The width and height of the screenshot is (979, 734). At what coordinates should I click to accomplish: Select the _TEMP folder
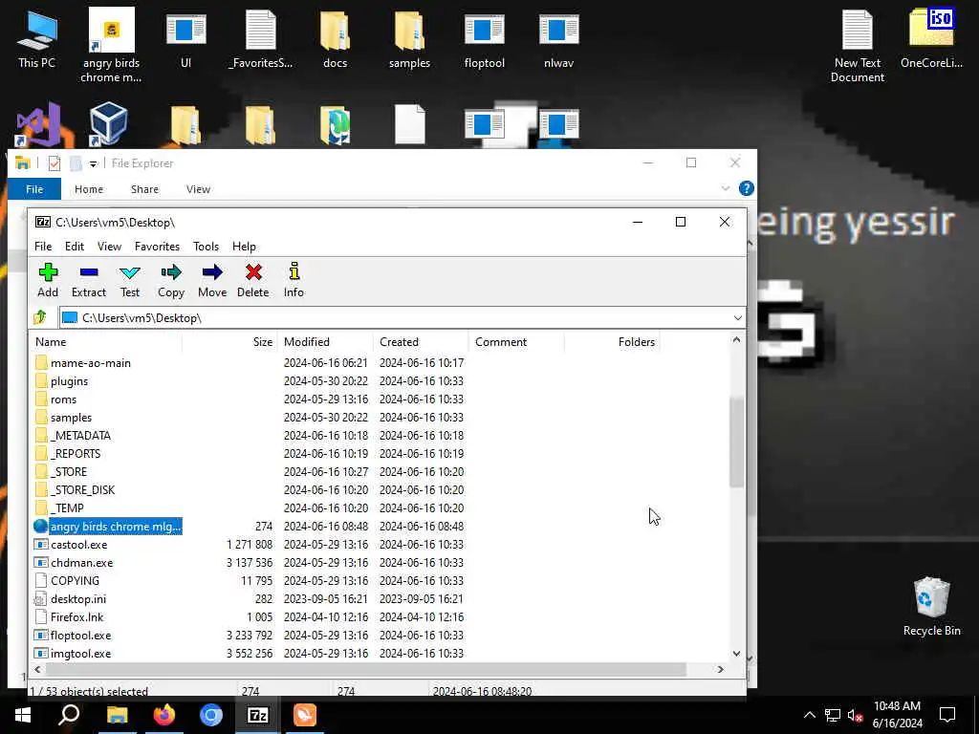[x=67, y=508]
